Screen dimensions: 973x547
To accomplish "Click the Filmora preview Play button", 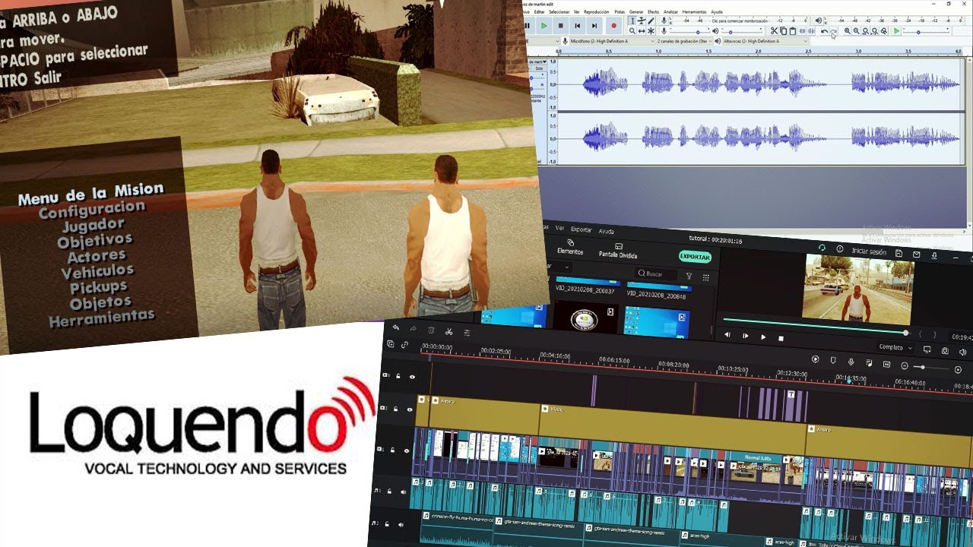I will [763, 337].
